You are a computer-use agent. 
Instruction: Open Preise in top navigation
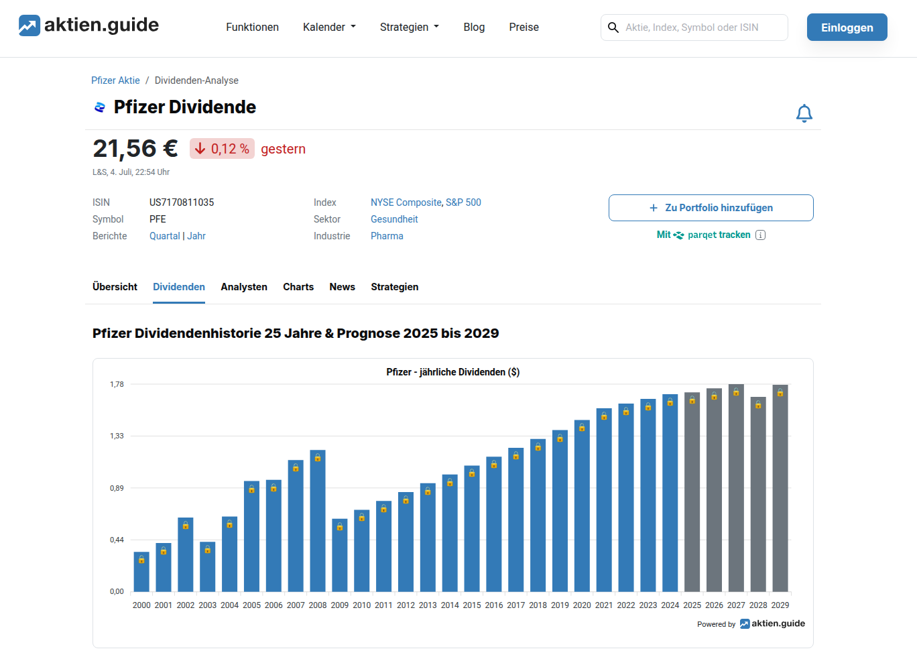coord(524,27)
